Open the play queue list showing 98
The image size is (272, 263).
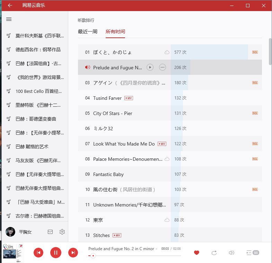click(253, 253)
